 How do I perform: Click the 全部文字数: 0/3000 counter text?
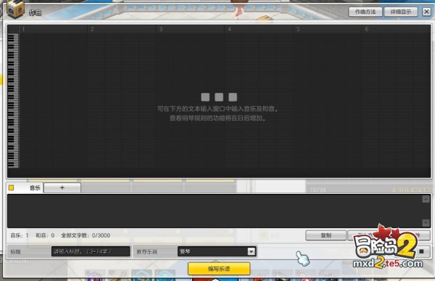(x=86, y=235)
